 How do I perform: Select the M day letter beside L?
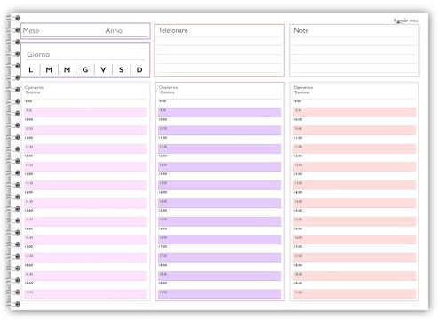[49, 70]
